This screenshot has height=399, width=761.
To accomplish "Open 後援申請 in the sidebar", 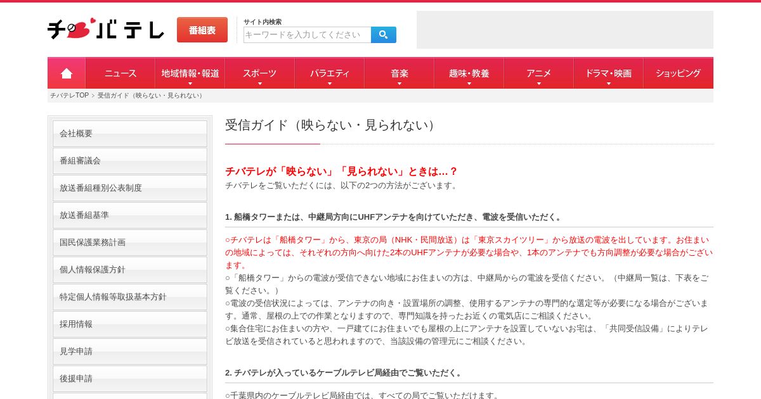I will [130, 379].
